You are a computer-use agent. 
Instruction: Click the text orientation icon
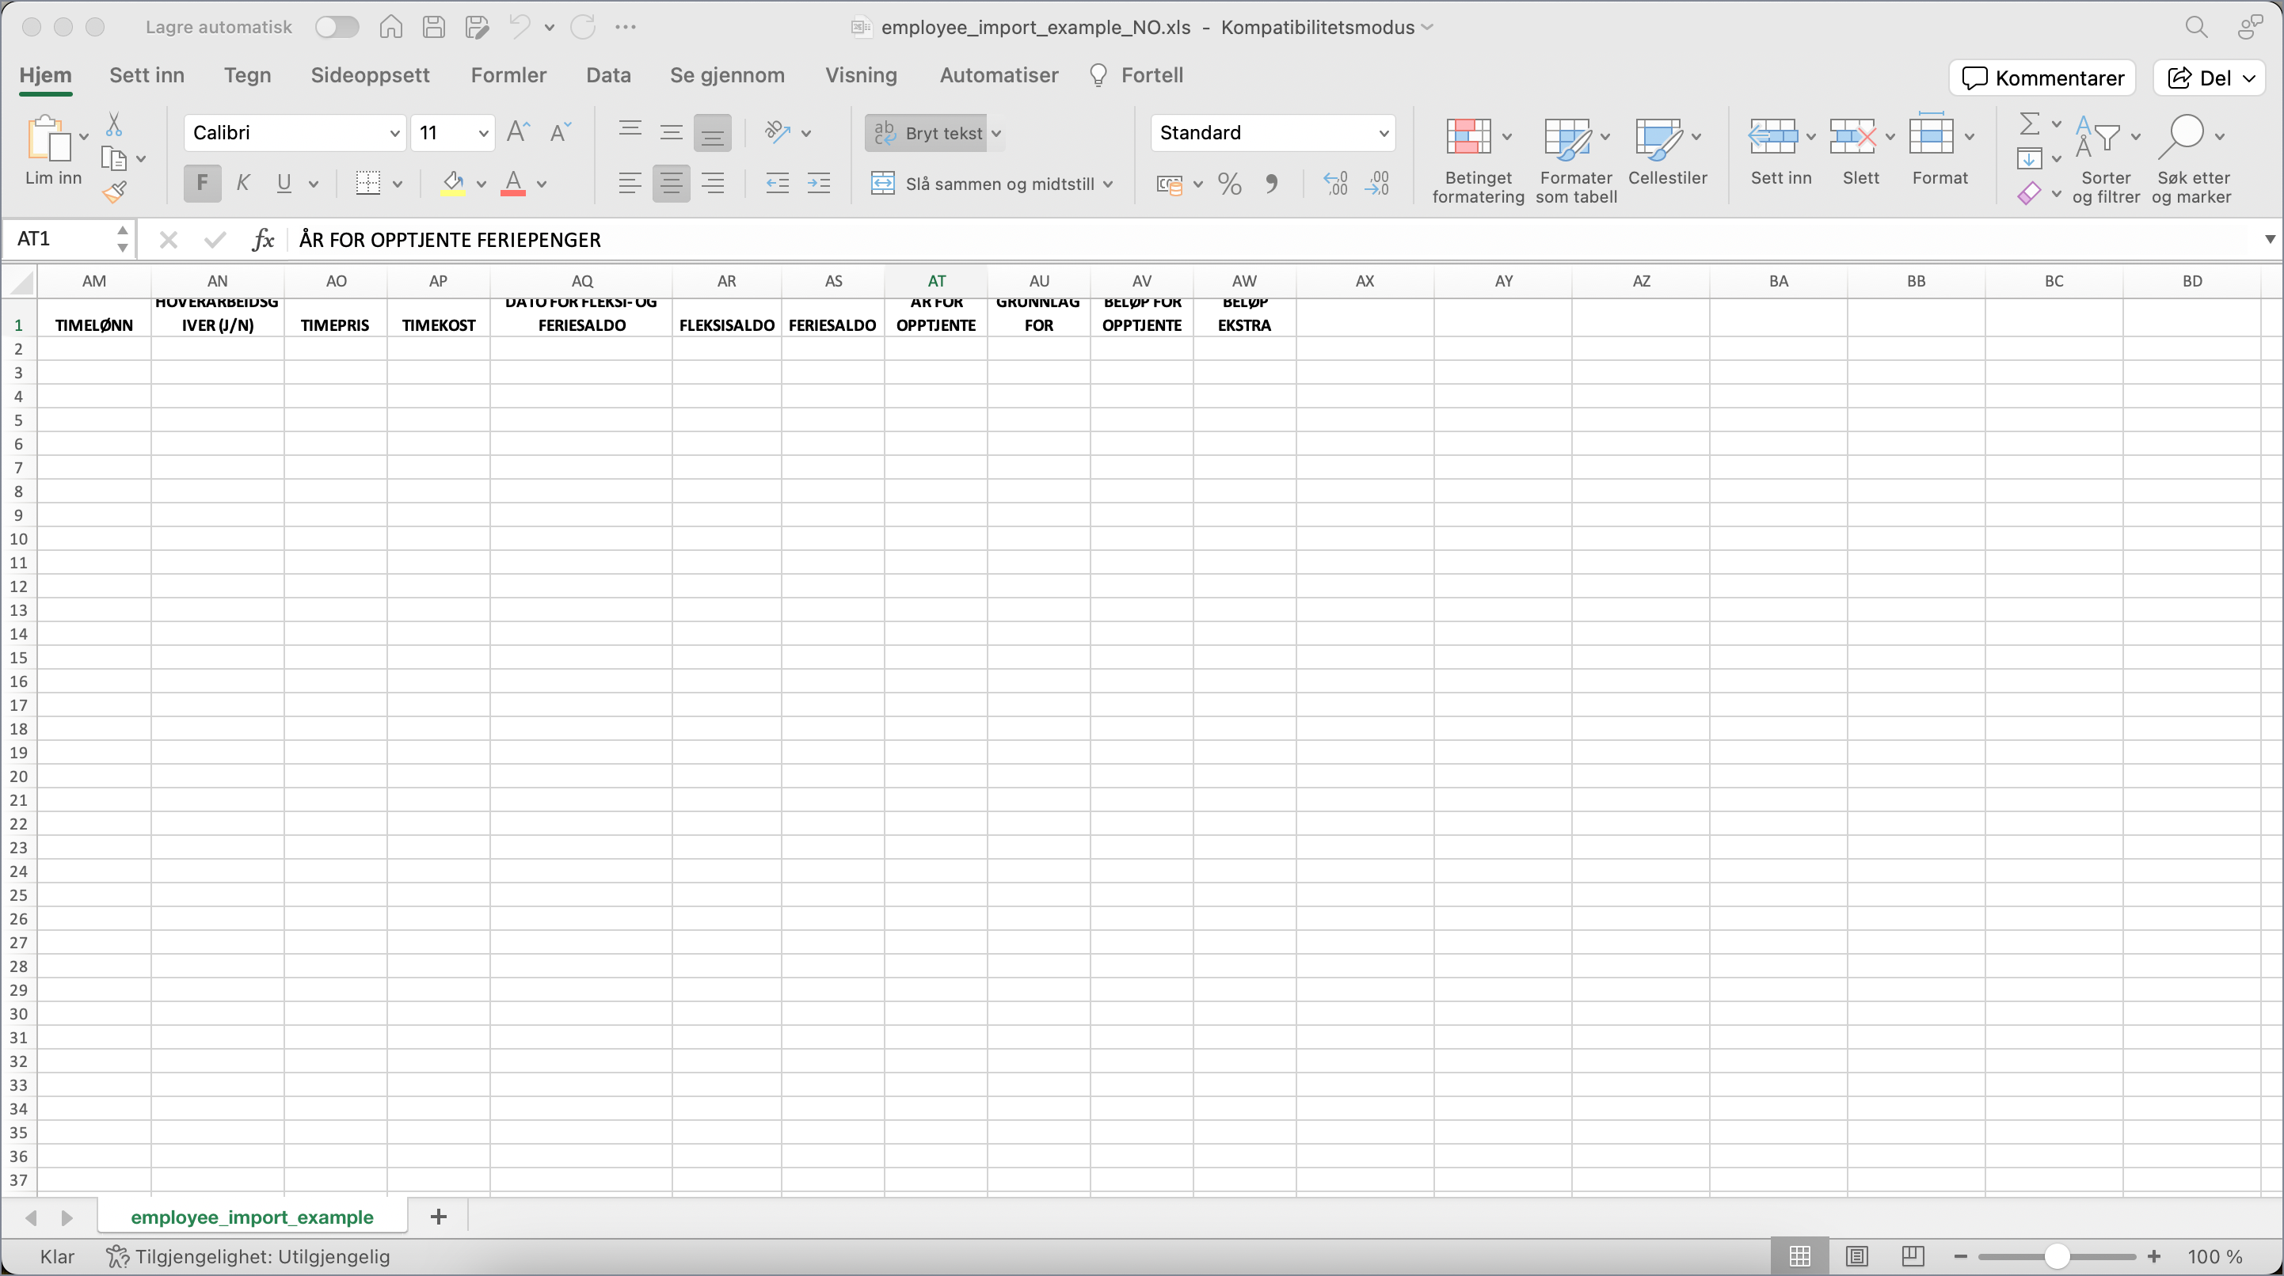778,132
